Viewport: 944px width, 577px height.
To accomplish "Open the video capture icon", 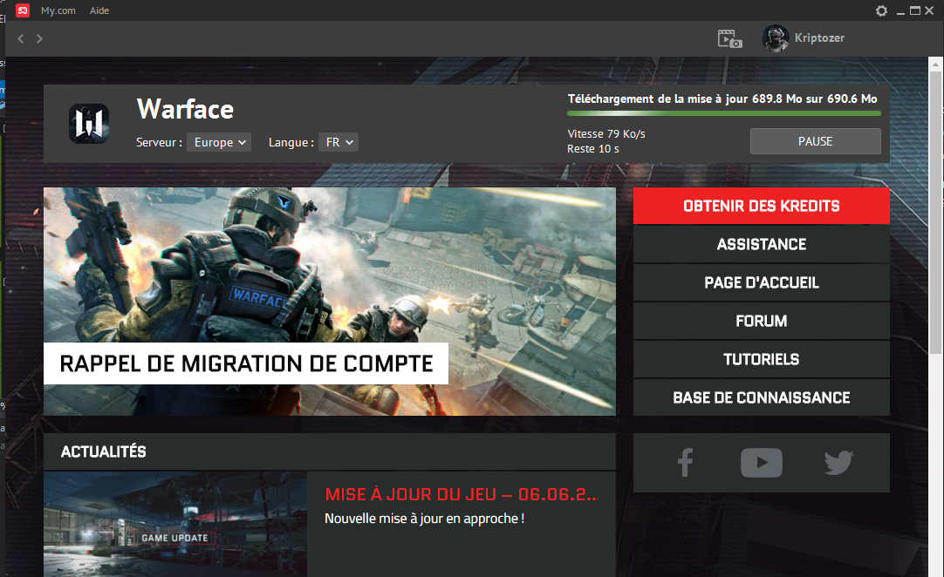I will 729,38.
